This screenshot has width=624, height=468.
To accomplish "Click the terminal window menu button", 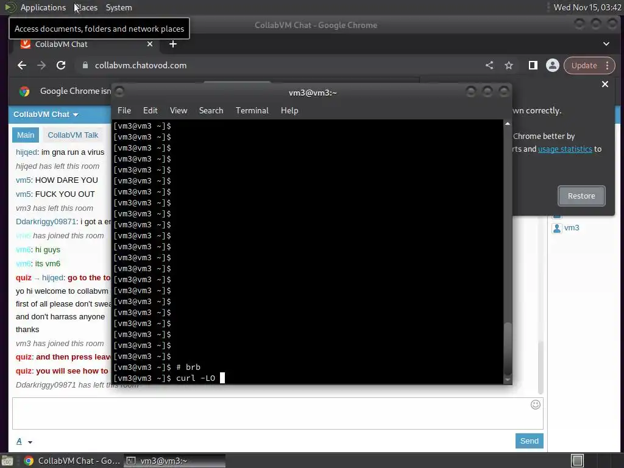I will point(119,92).
